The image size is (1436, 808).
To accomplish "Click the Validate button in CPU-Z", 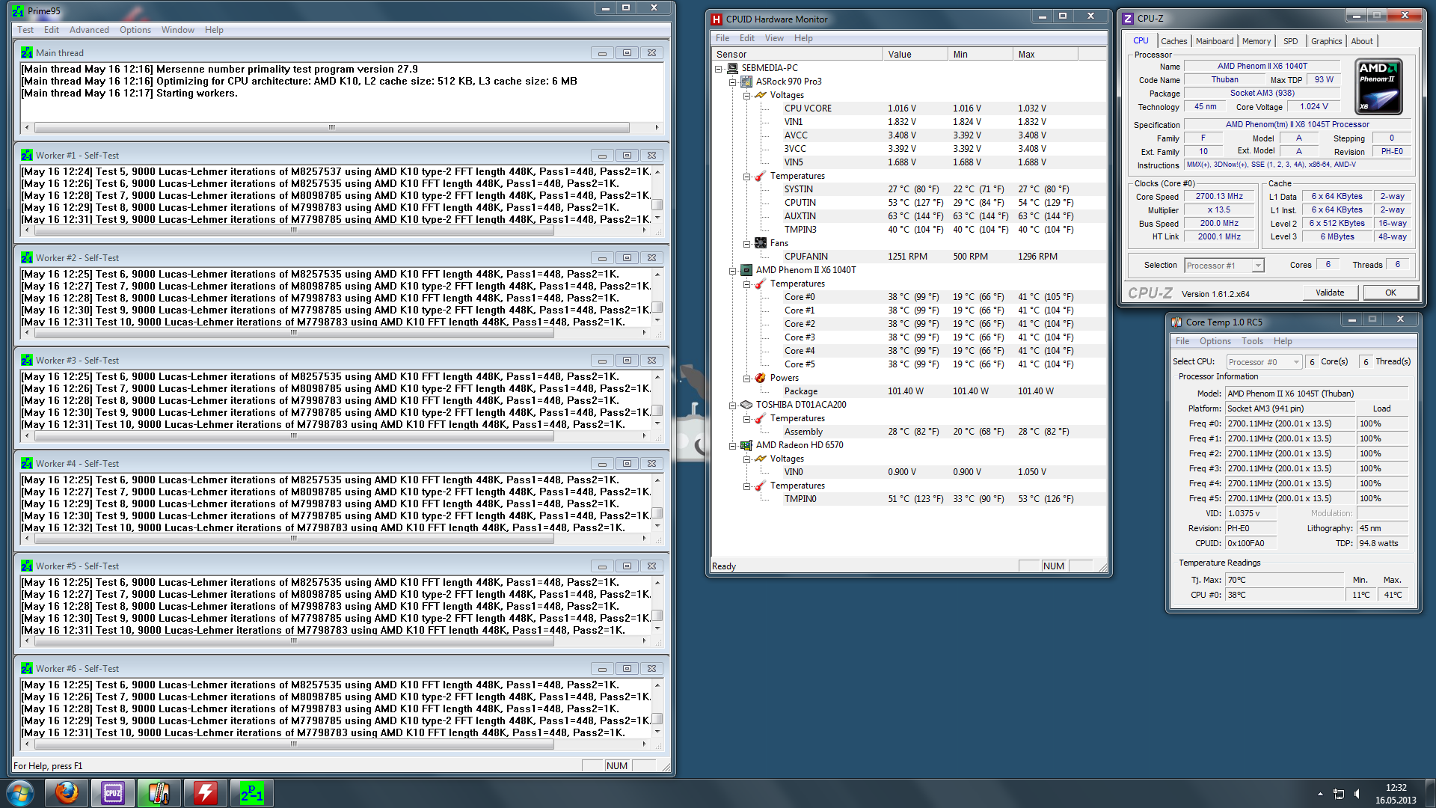I will (1330, 293).
